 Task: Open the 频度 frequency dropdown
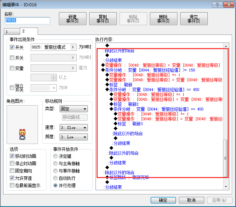tap(74, 137)
